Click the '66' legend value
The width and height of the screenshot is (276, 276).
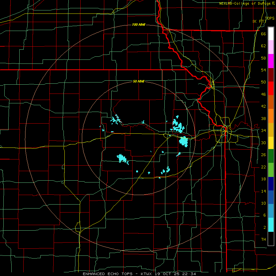[x=263, y=34]
